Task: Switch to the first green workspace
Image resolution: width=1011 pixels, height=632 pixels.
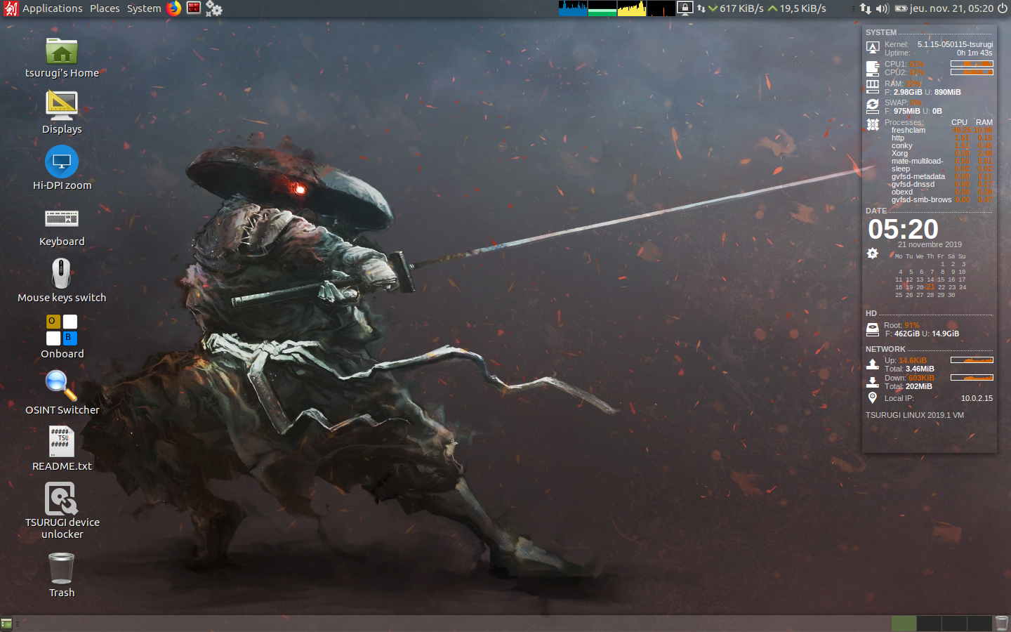Action: (904, 624)
